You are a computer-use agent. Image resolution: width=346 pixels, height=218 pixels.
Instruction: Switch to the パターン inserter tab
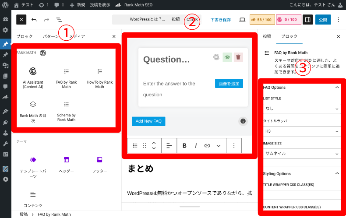pos(51,36)
